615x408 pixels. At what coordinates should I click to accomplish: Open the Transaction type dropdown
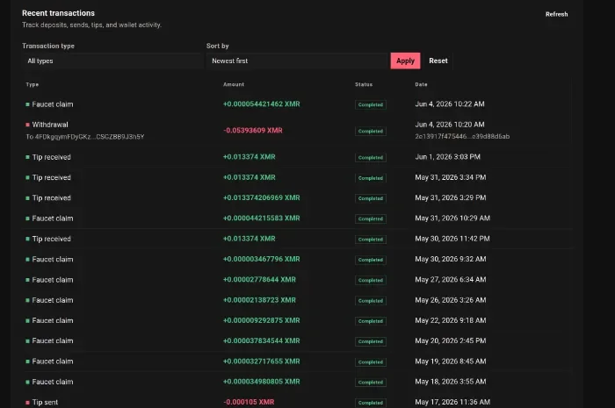112,61
